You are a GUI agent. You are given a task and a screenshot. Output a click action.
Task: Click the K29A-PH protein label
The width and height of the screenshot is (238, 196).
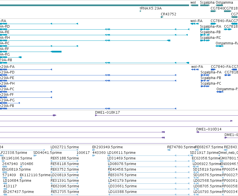pos(7,83)
